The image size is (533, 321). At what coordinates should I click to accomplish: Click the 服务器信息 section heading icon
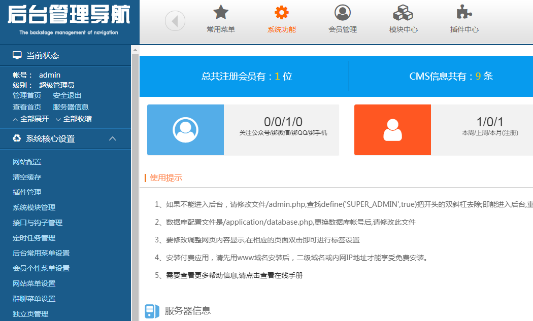(152, 311)
